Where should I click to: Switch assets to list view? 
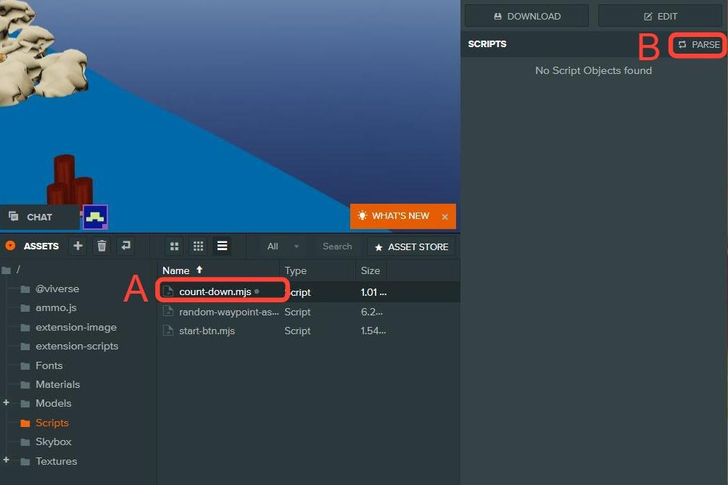[222, 246]
